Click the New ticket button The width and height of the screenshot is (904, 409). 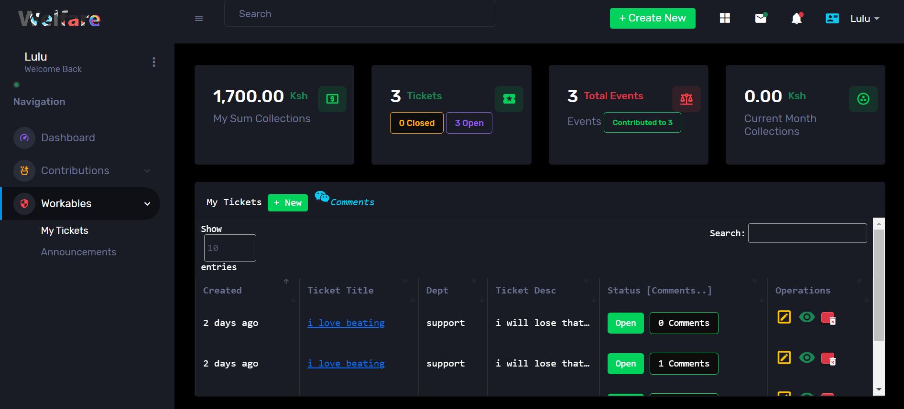287,202
